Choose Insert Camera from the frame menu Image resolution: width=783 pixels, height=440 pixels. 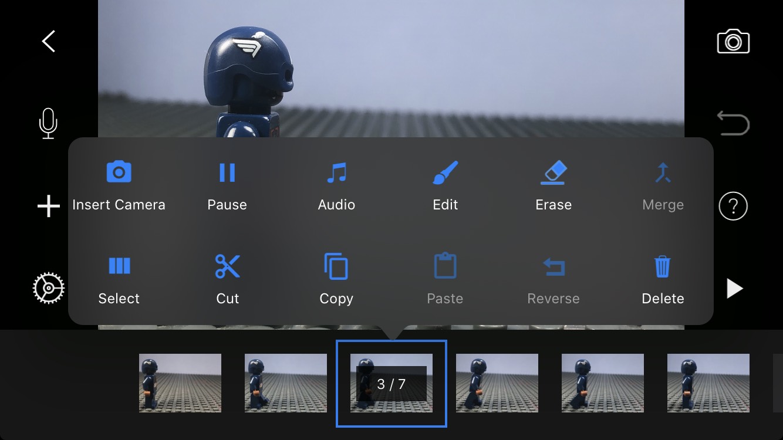(119, 187)
